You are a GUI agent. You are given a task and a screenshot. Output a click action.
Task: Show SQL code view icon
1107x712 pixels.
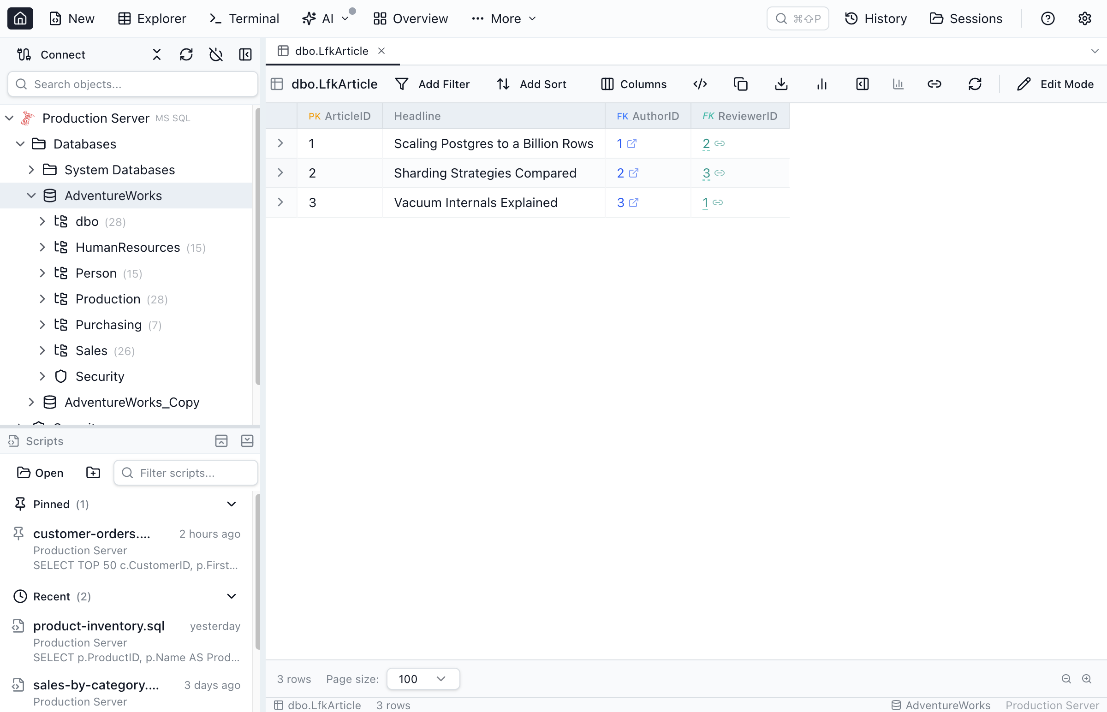point(700,84)
